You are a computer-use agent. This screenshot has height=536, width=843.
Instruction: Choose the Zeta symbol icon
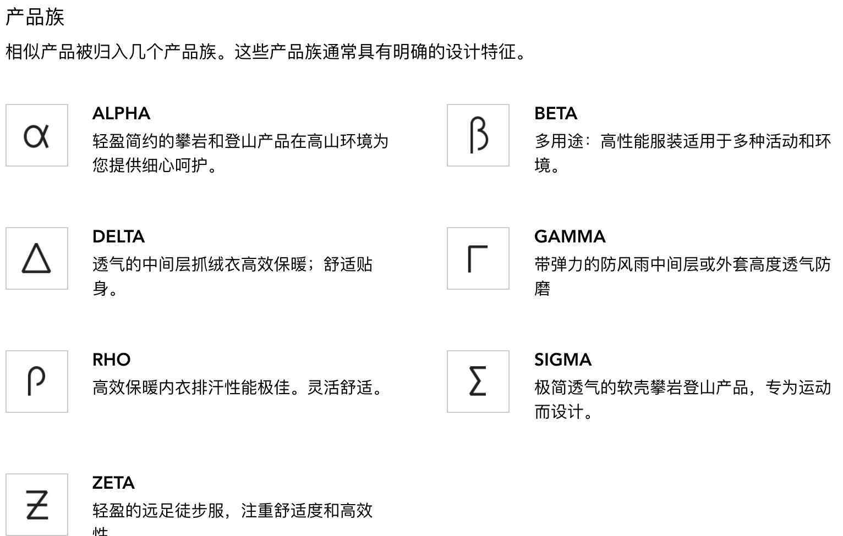tap(37, 505)
